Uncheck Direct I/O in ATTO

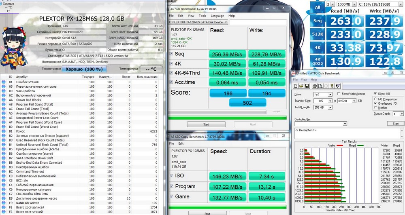(375, 94)
